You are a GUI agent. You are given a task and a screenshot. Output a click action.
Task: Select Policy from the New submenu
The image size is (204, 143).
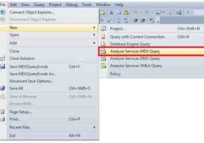click(x=115, y=74)
